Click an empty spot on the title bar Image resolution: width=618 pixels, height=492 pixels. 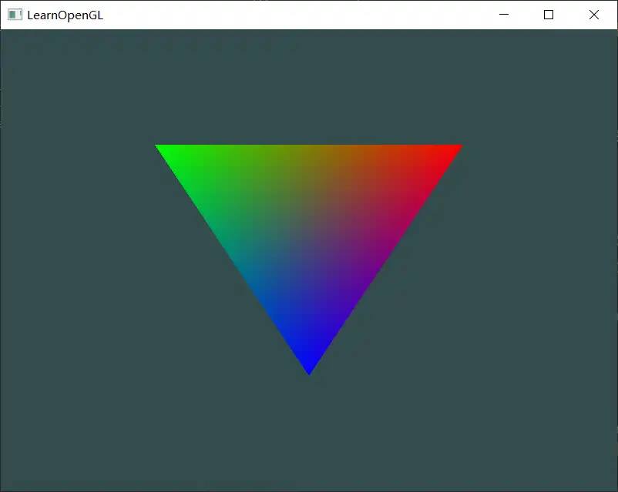click(x=308, y=15)
